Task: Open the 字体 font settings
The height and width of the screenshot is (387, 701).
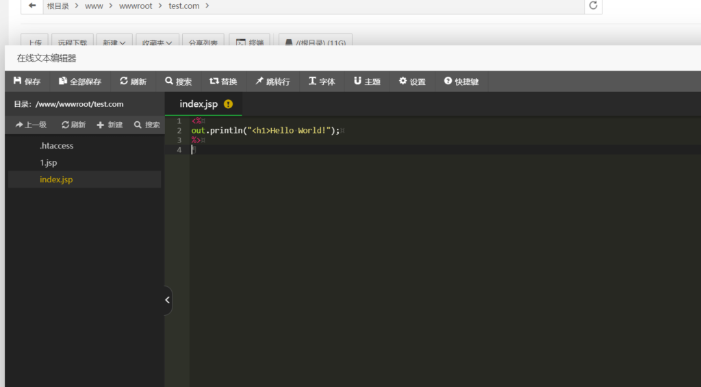Action: click(x=322, y=82)
